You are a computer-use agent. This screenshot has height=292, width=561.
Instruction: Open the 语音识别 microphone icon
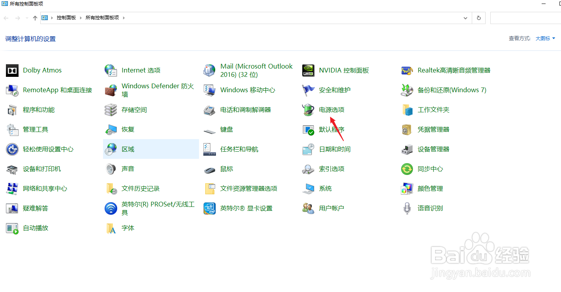point(407,208)
